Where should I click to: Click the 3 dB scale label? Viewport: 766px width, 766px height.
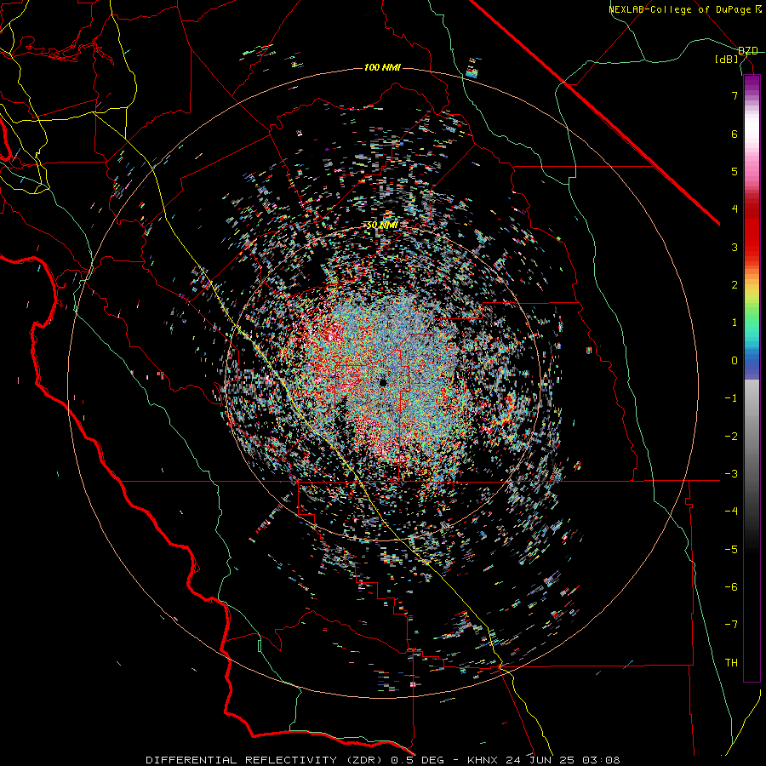(x=735, y=247)
